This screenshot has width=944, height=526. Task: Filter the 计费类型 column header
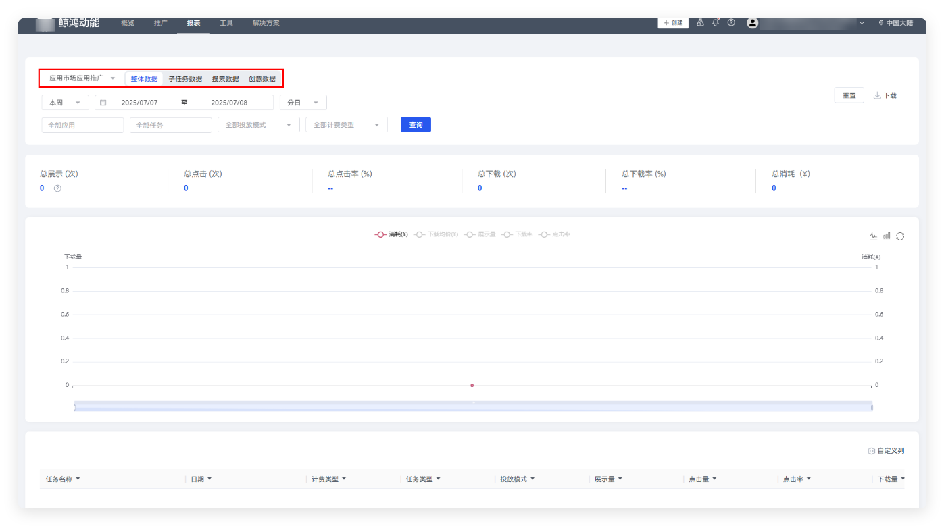pos(343,479)
